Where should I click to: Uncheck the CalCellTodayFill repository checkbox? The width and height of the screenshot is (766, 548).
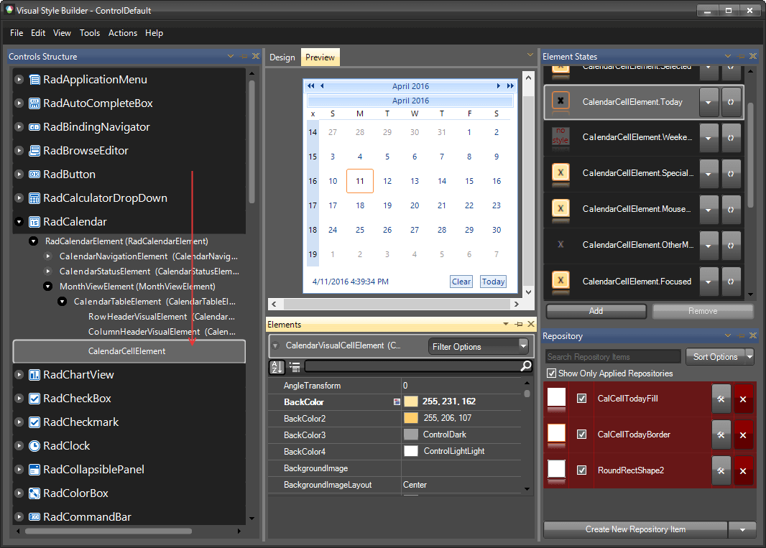[581, 399]
